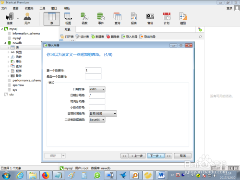This screenshot has width=240, height=180.
Task: Open the binary data encoding Base64 dropdown
Action: point(97,120)
